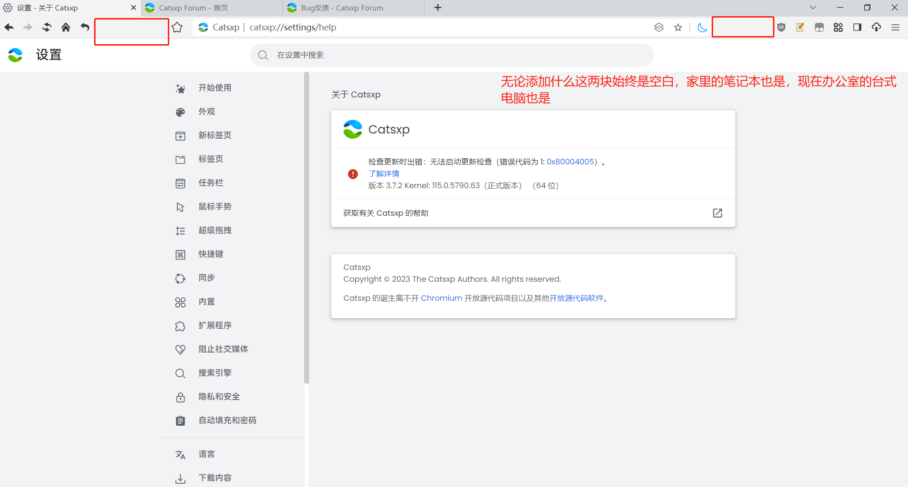
Task: Open the extensions grid icon
Action: coord(838,28)
